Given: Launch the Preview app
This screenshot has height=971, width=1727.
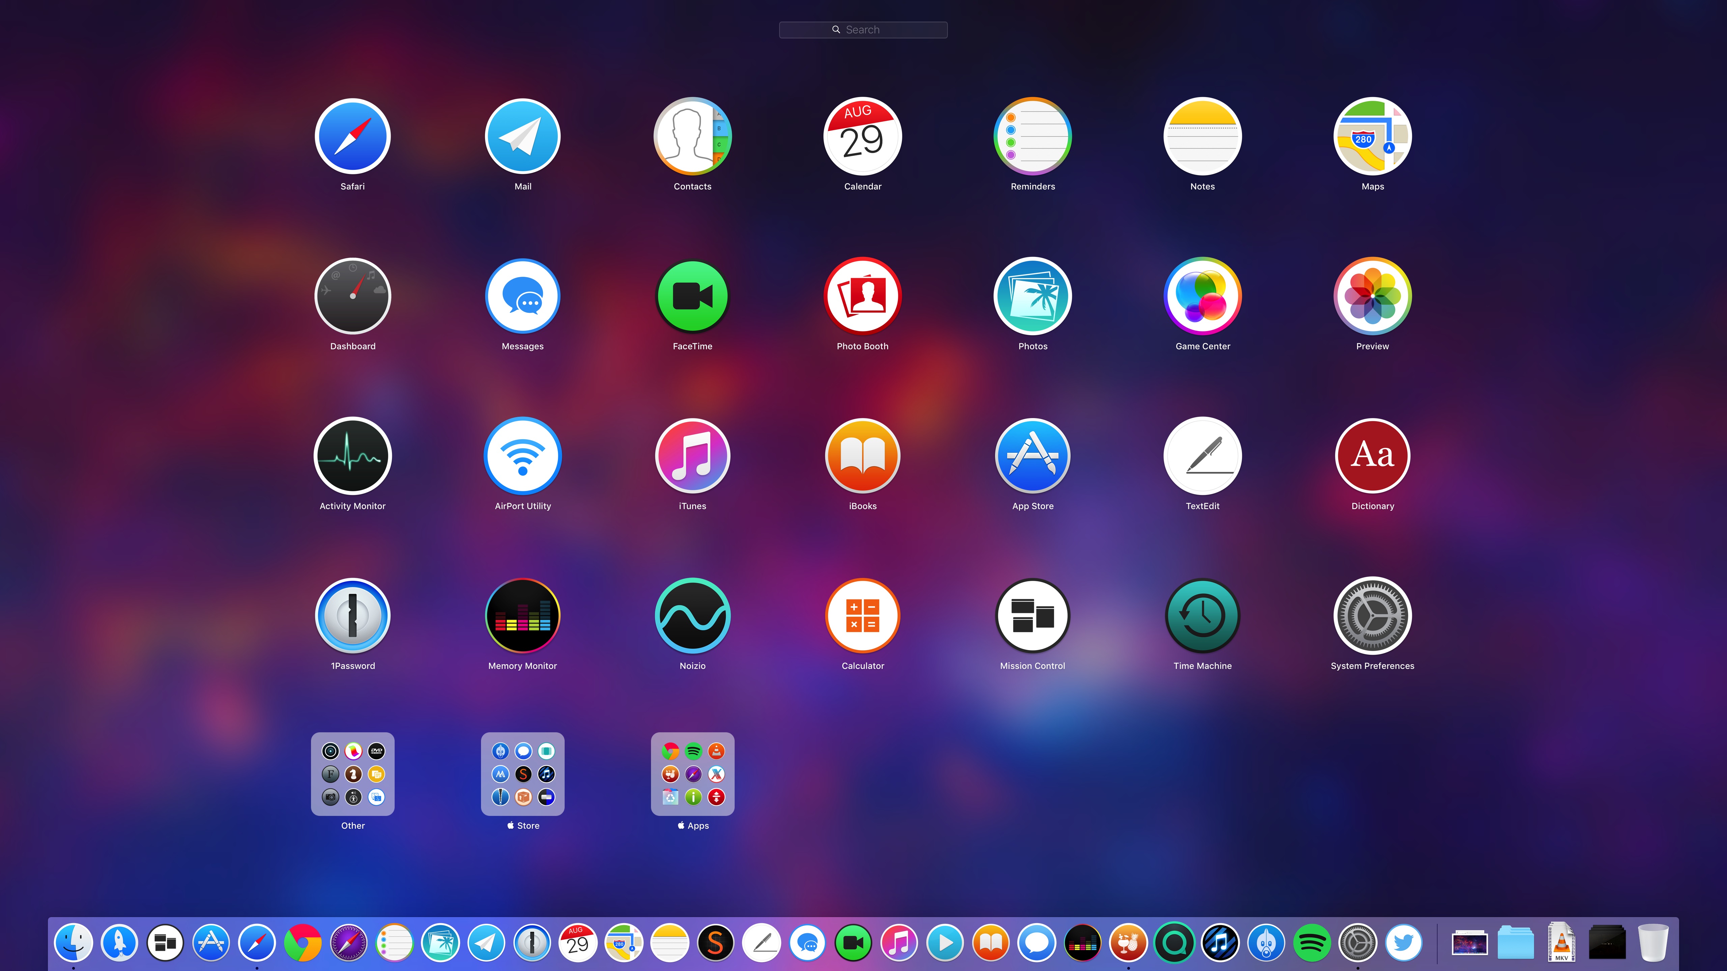Looking at the screenshot, I should 1372,296.
